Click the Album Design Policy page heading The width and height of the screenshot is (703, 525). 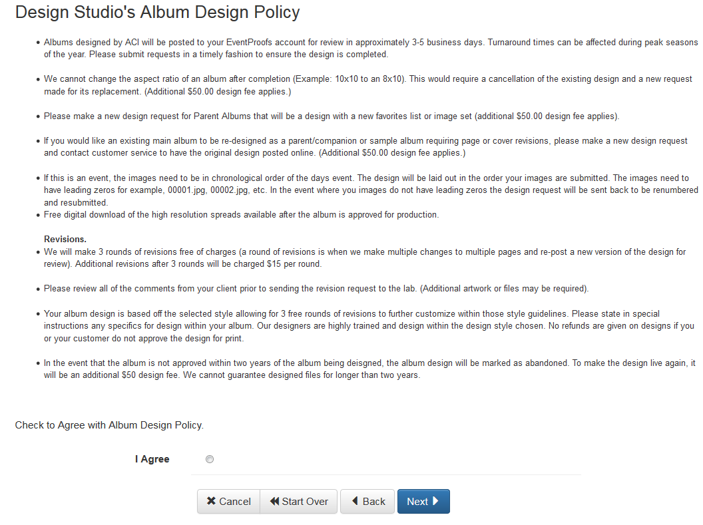(x=157, y=12)
